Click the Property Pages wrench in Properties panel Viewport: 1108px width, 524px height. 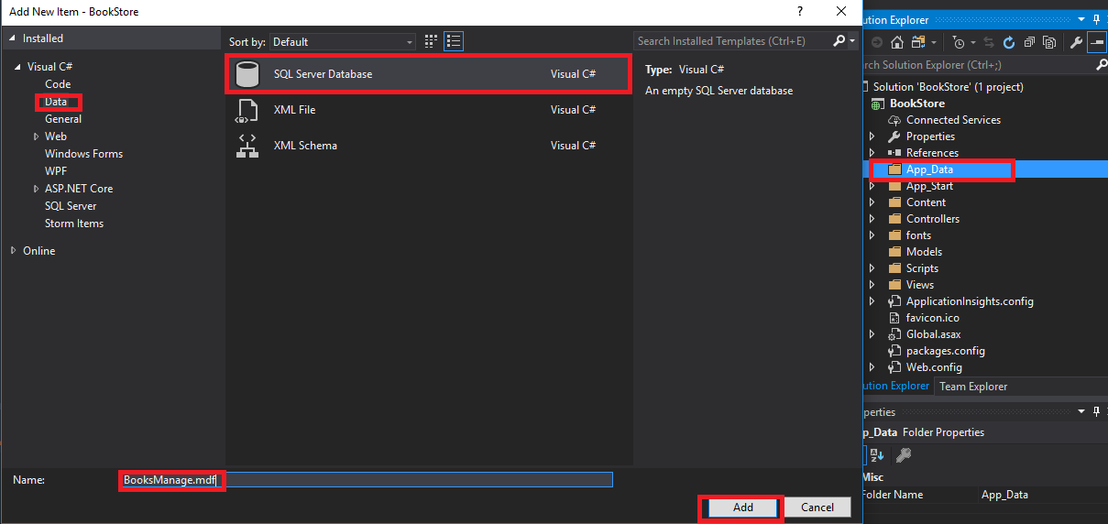point(904,454)
